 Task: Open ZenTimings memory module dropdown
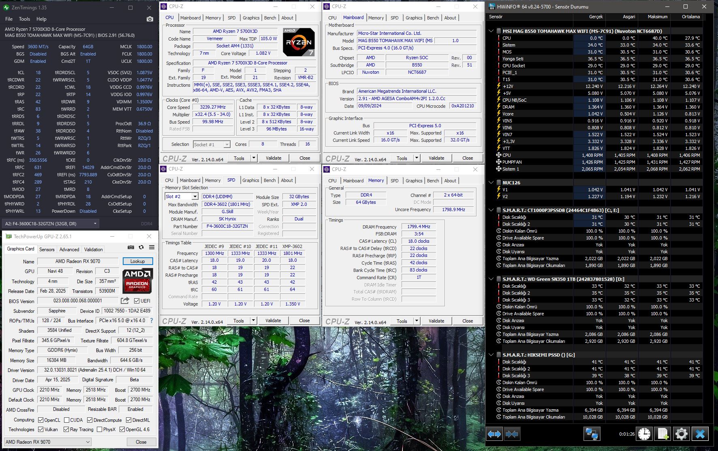pos(51,223)
